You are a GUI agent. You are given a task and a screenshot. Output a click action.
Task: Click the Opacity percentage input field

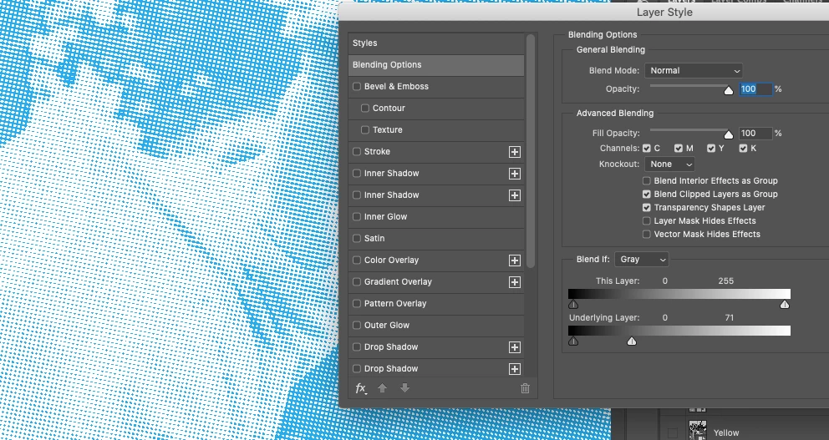pos(755,89)
